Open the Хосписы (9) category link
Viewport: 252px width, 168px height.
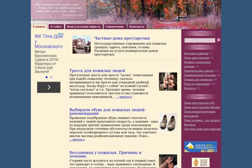click(190, 88)
